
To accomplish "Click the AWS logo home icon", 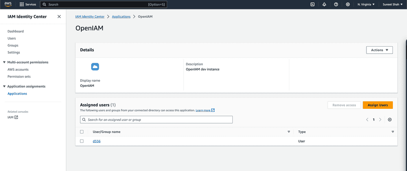I will click(8, 4).
